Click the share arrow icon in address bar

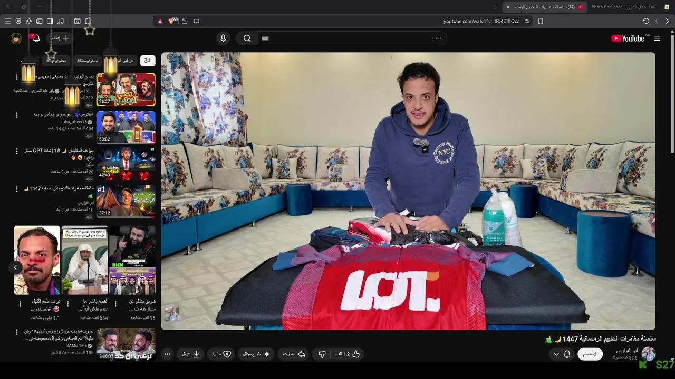click(x=185, y=21)
